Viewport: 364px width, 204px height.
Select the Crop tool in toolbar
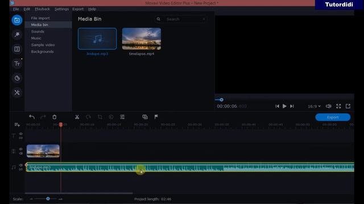click(100, 117)
